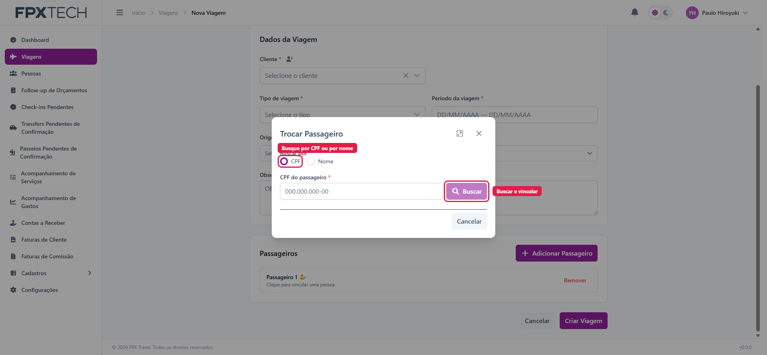This screenshot has width=767, height=355.
Task: Click the Buscar search button
Action: click(467, 191)
